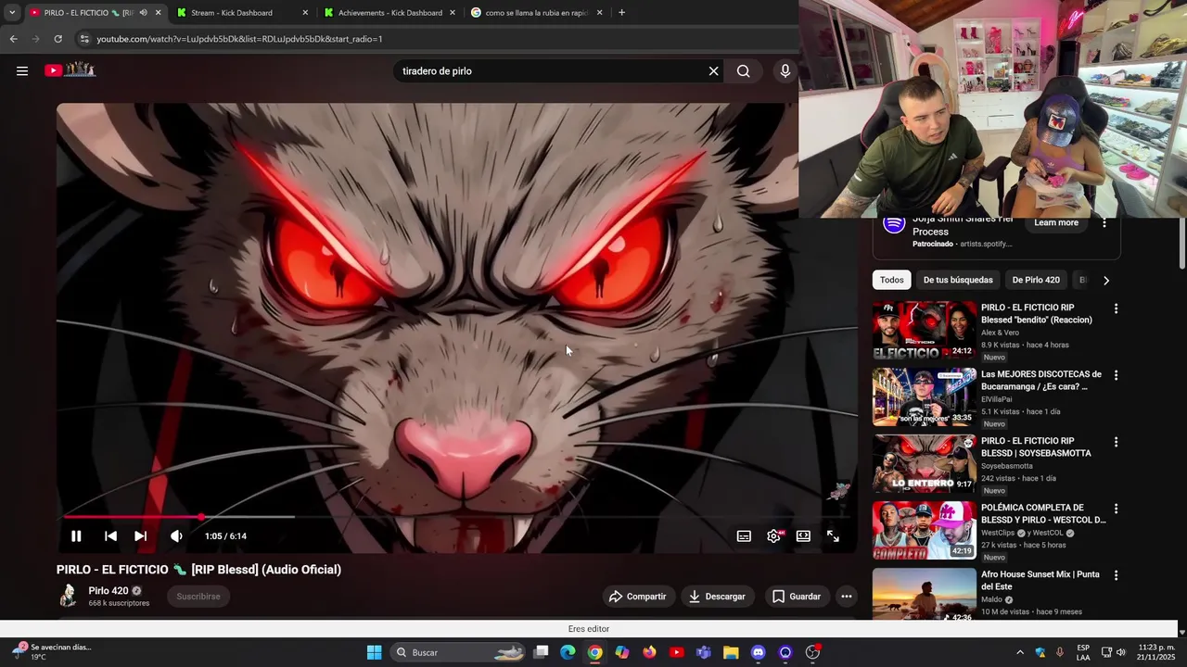Open the player settings gear
This screenshot has width=1187, height=667.
coord(773,536)
